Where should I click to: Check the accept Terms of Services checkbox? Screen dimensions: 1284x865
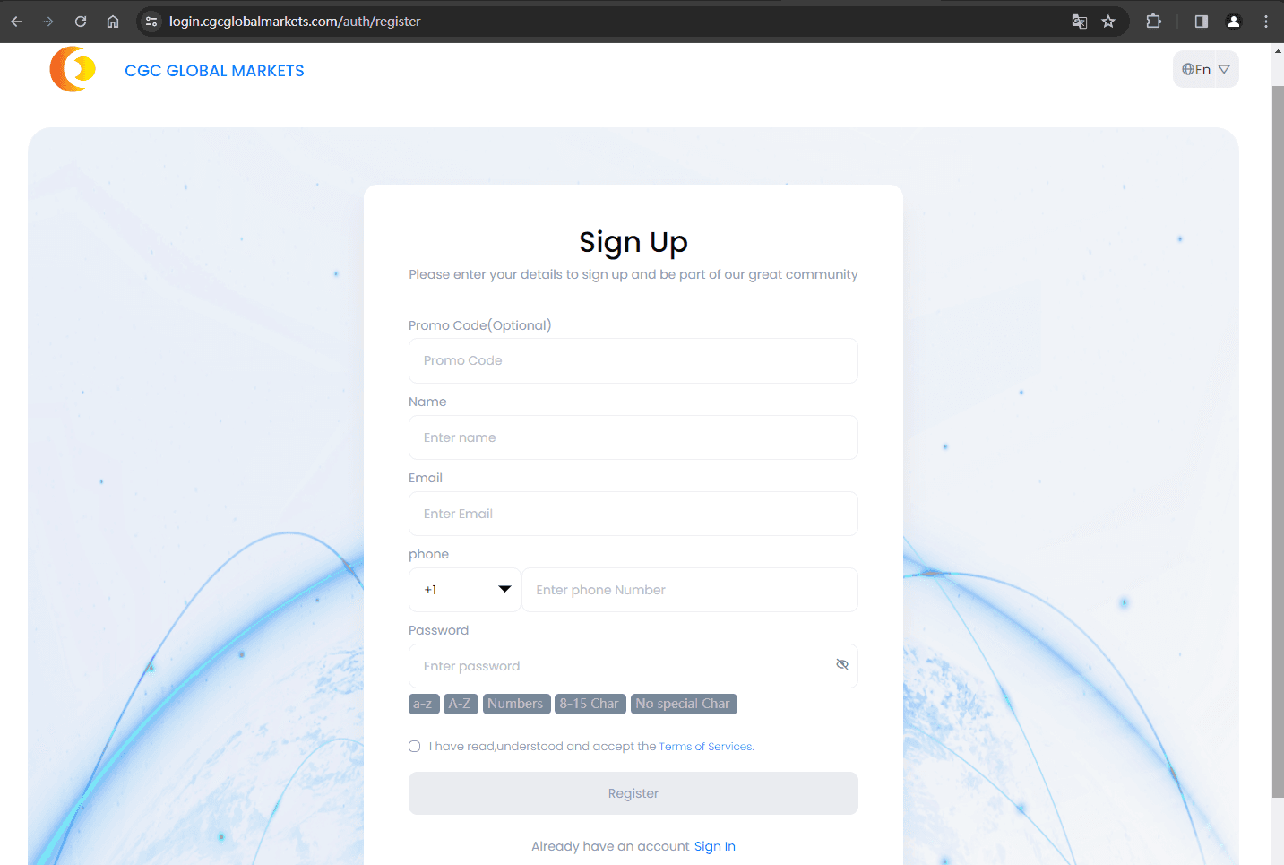tap(415, 746)
